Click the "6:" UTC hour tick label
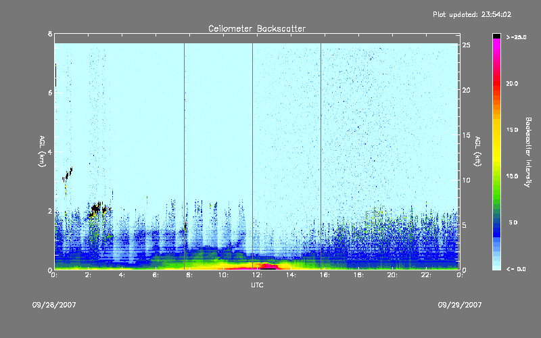Viewport: 541px width, 338px height. pos(156,275)
